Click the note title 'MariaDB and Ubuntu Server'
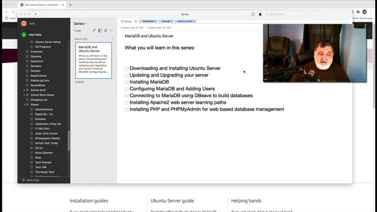377x212 pixels. click(x=149, y=36)
